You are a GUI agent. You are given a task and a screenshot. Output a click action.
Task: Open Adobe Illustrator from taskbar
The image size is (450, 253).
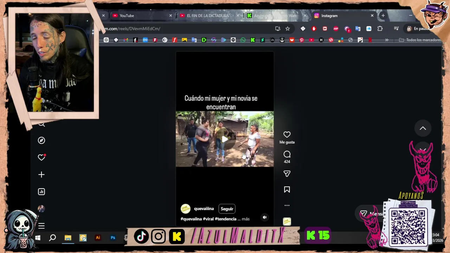click(98, 238)
